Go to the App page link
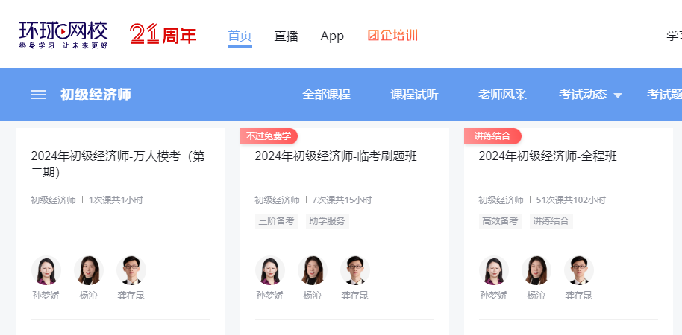682x335 pixels. (332, 36)
